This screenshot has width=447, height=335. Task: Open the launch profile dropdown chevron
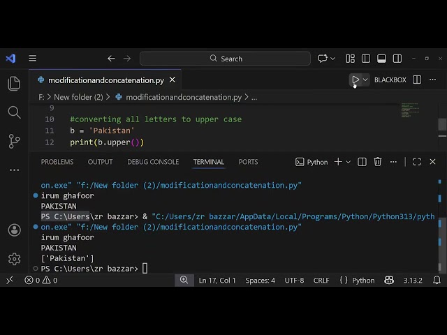[348, 162]
